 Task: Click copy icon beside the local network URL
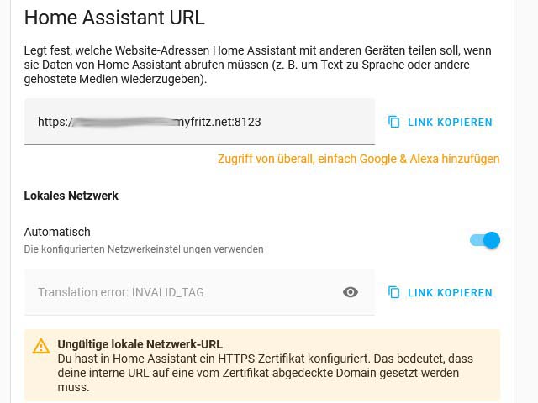393,292
